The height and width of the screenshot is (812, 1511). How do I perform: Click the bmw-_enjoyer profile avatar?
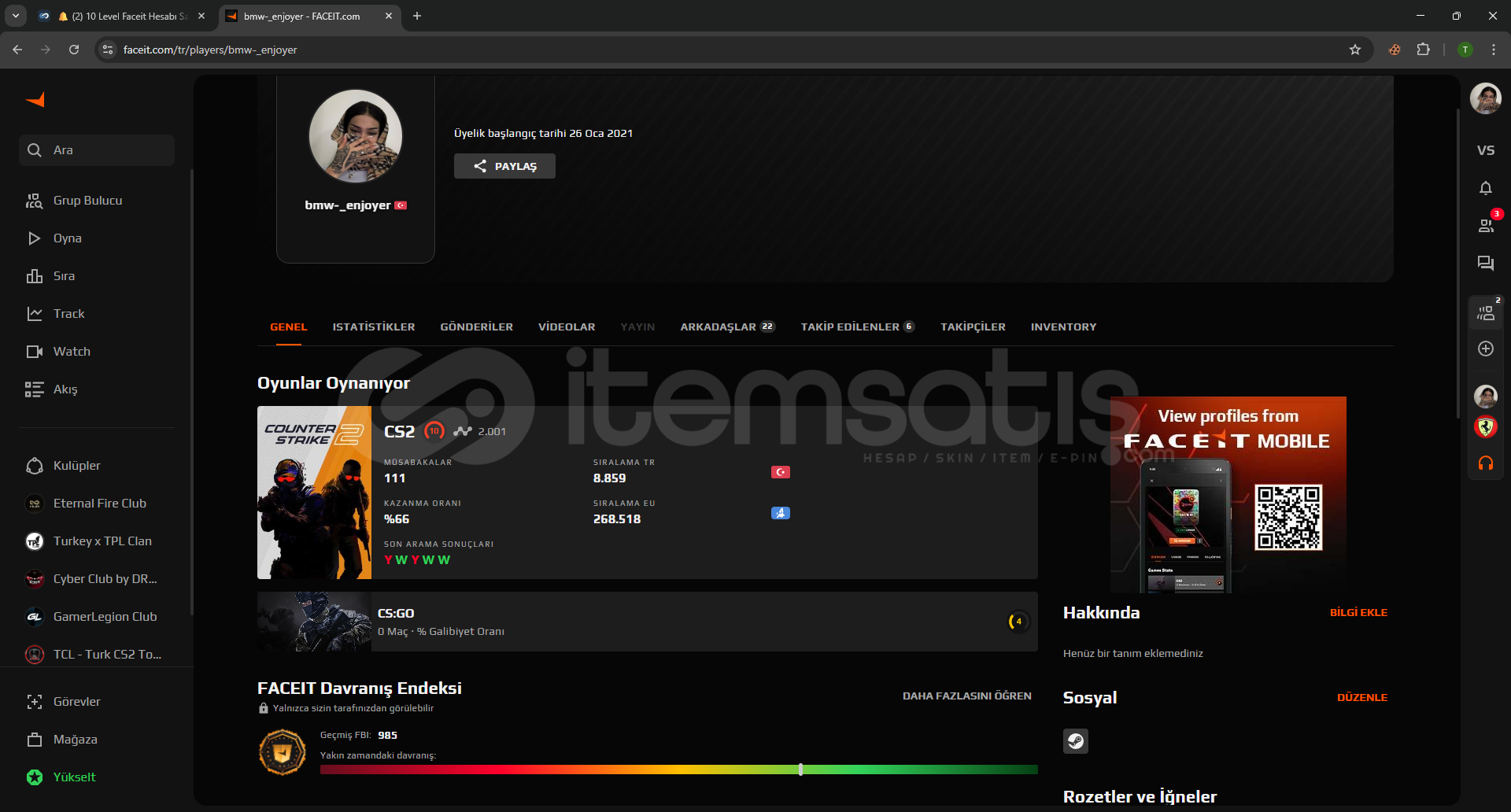pos(356,136)
